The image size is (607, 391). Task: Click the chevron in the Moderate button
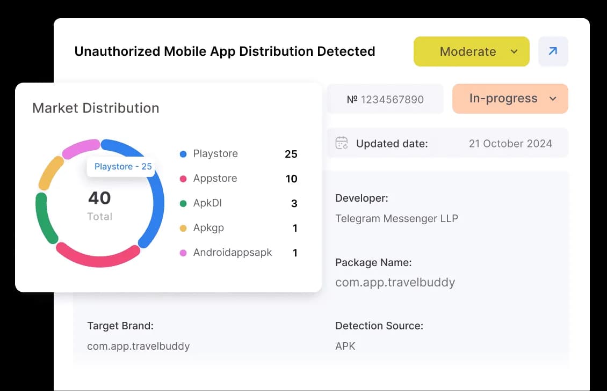tap(514, 51)
